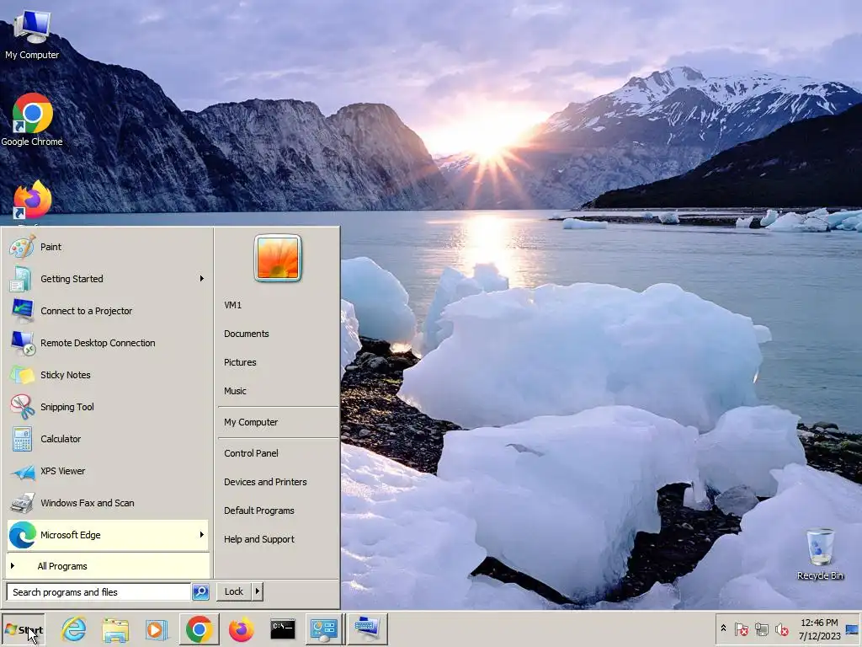This screenshot has height=647, width=862.
Task: Open Paint from the Start menu
Action: coord(108,247)
